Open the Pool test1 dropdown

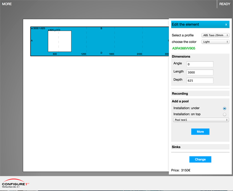[x=201, y=120]
